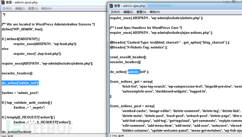This screenshot has height=137, width=242.
Task: Open 帮助(H) menu in admin-post.php window
Action: click(46, 9)
